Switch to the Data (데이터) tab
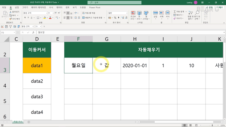 coord(59,7)
